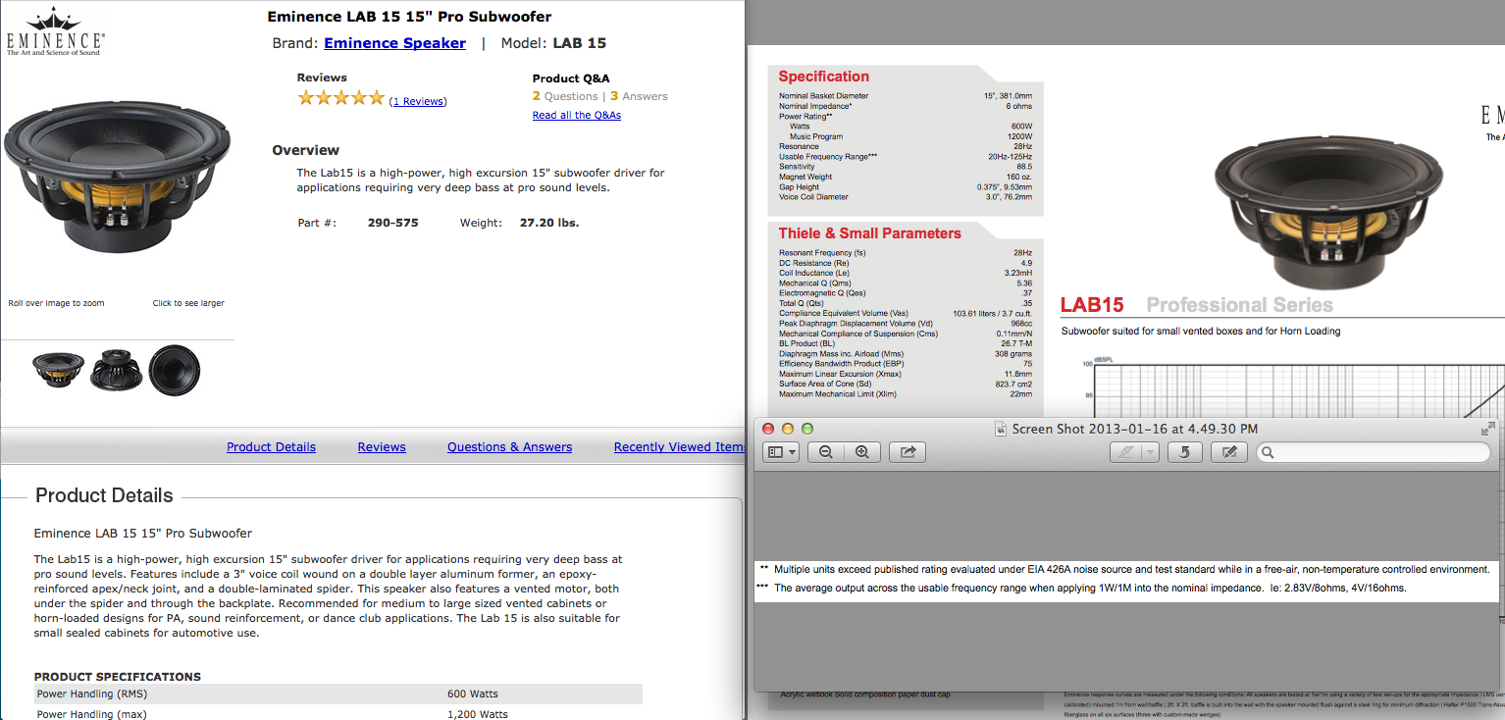Screen dimensions: 1505x720
Task: Click the Share button in Preview toolbar
Action: [x=908, y=452]
